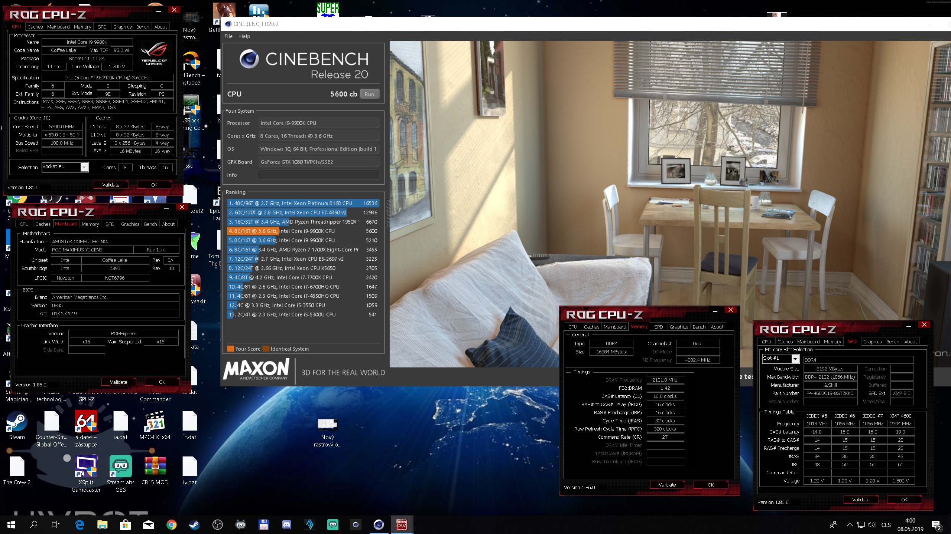Viewport: 951px width, 534px height.
Task: Select ranking row AMD Ryzen Threadripper 1950X
Action: tap(303, 222)
